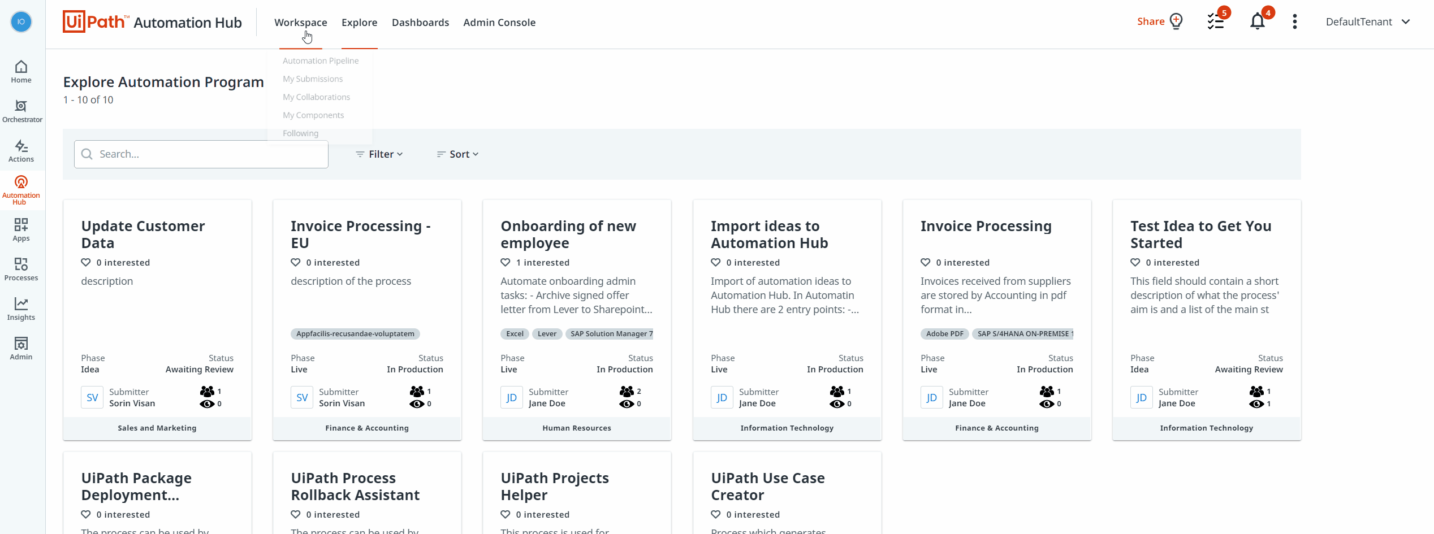The height and width of the screenshot is (534, 1434).
Task: Go to Actions in the sidebar
Action: tap(21, 151)
